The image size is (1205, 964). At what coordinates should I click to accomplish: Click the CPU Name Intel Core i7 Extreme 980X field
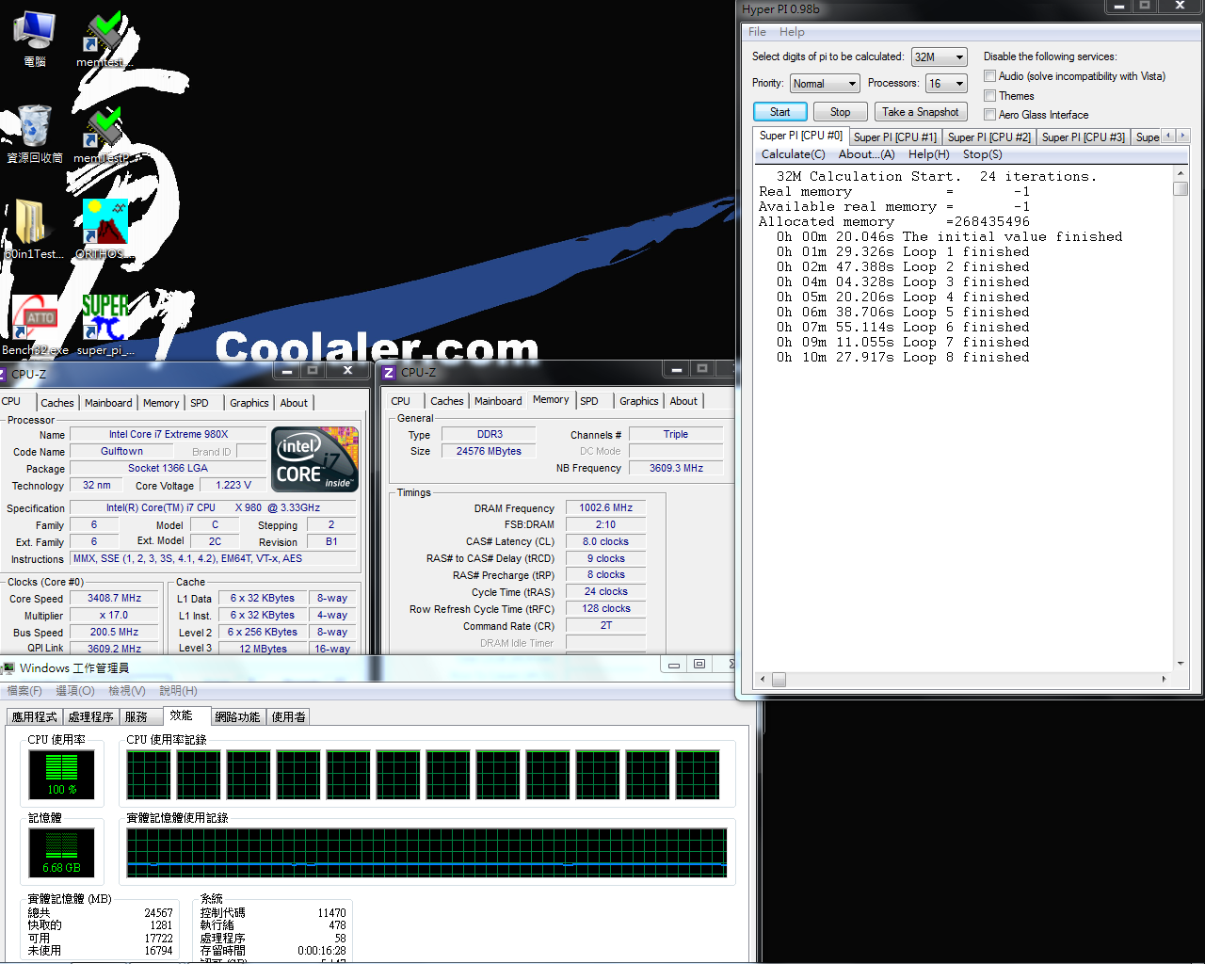169,435
